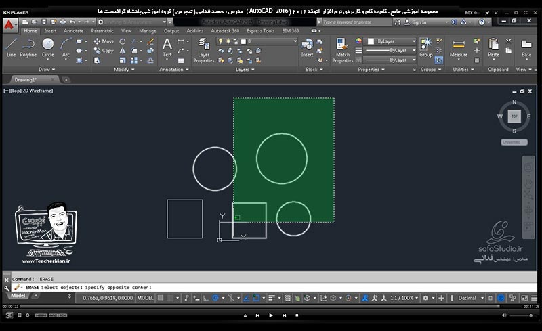Screen dimensions: 542x331
Task: Toggle the layer on/off lightbulb icon
Action: click(x=221, y=41)
